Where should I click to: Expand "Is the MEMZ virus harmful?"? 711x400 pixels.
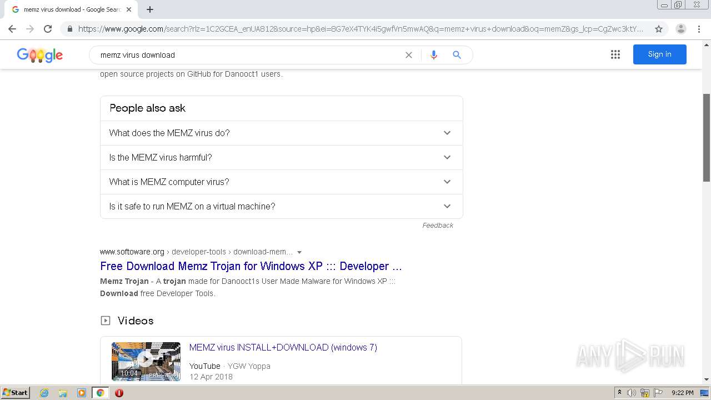(x=281, y=157)
